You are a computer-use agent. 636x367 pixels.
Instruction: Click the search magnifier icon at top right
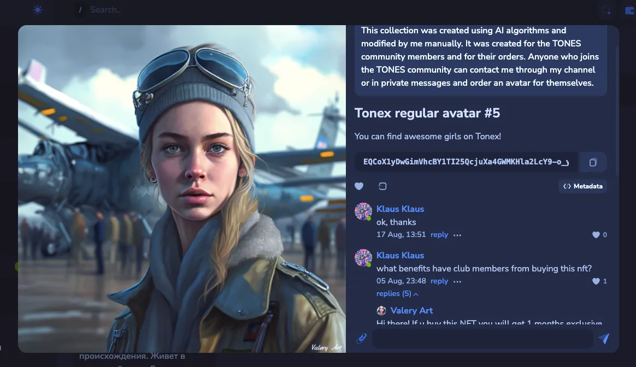coord(606,10)
